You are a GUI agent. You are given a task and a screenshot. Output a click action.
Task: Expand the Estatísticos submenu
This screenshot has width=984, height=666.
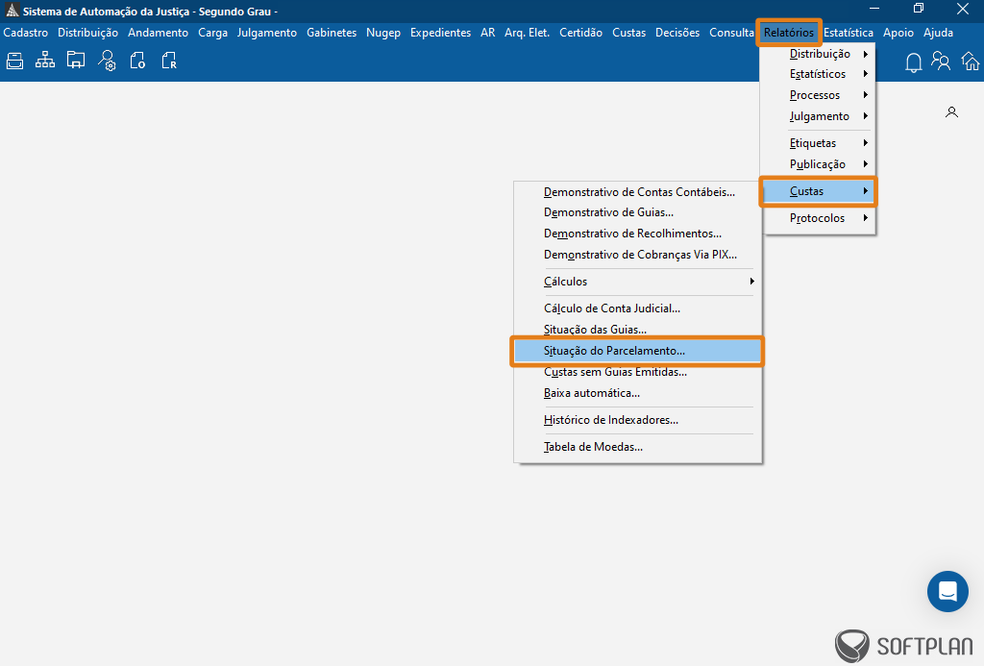[818, 74]
